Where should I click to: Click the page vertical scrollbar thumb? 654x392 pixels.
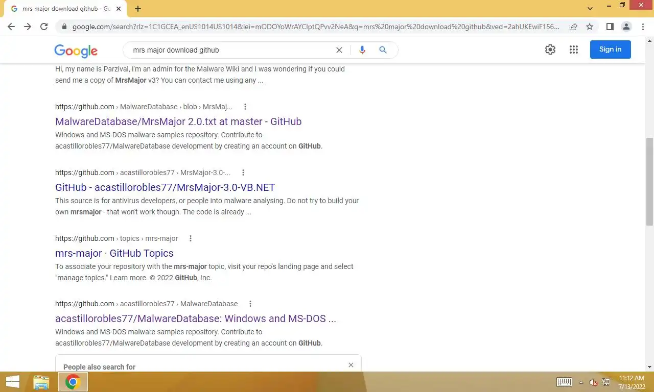pyautogui.click(x=650, y=181)
